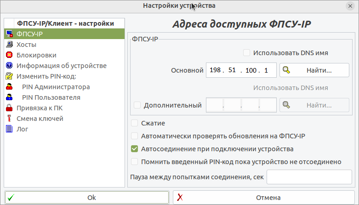Click the Лог document icon

point(9,129)
